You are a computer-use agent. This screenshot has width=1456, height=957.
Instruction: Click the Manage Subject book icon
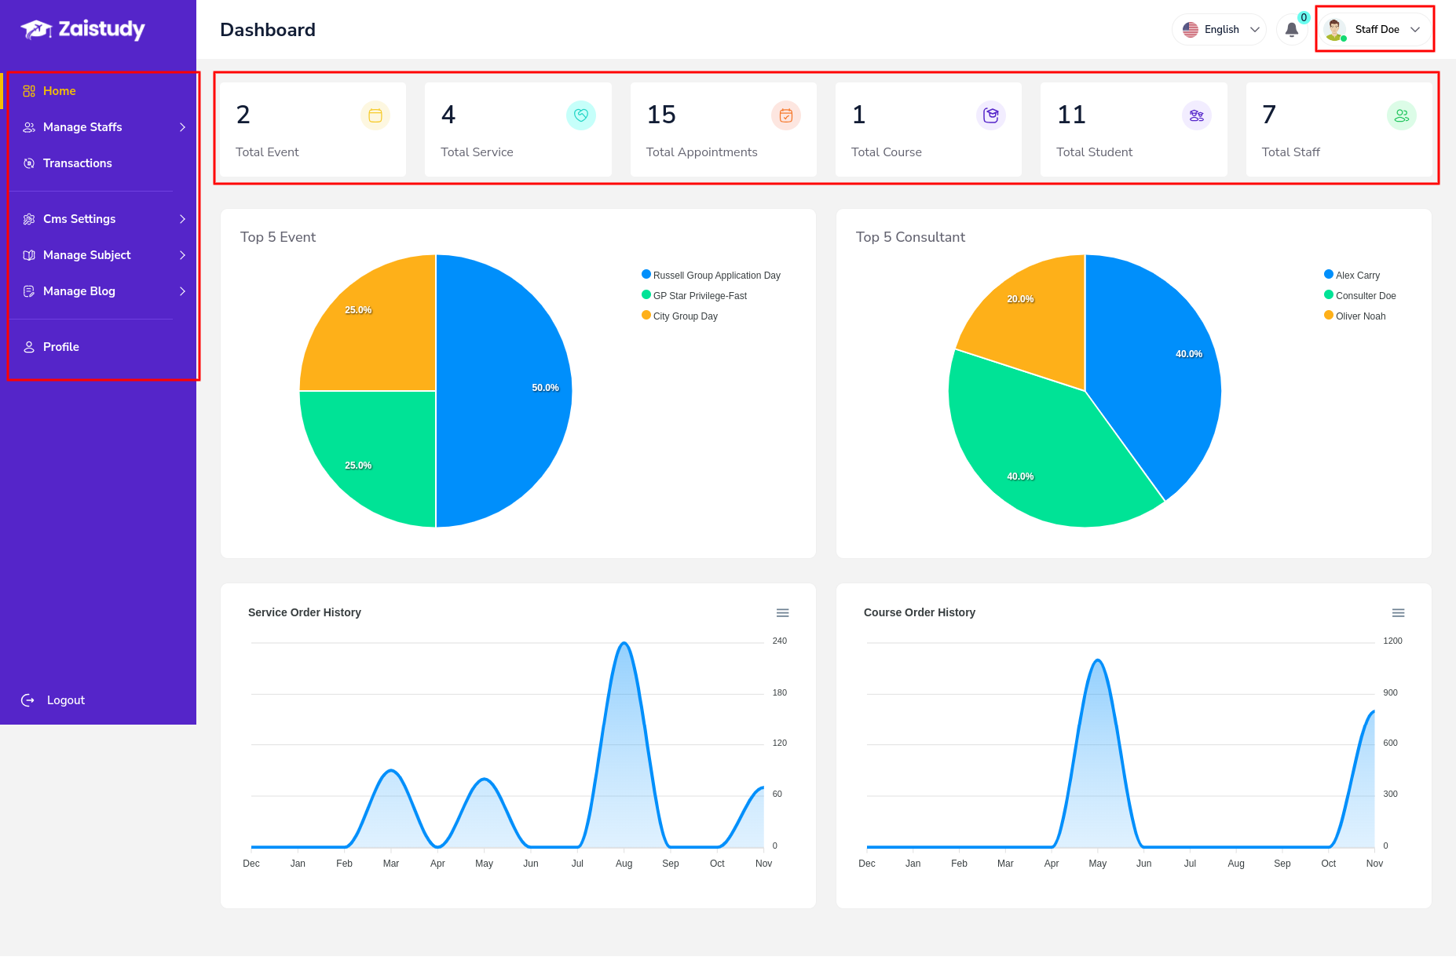29,255
